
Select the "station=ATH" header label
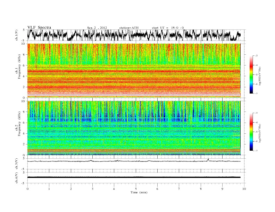129,28
